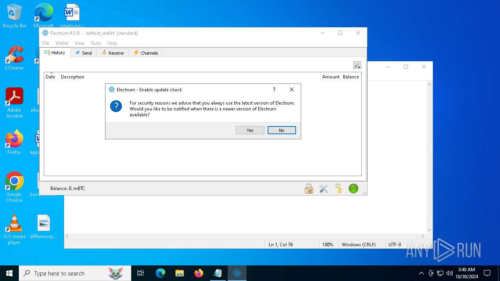Maximize the Electrum window
Image resolution: width=500 pixels, height=281 pixels.
(x=340, y=33)
